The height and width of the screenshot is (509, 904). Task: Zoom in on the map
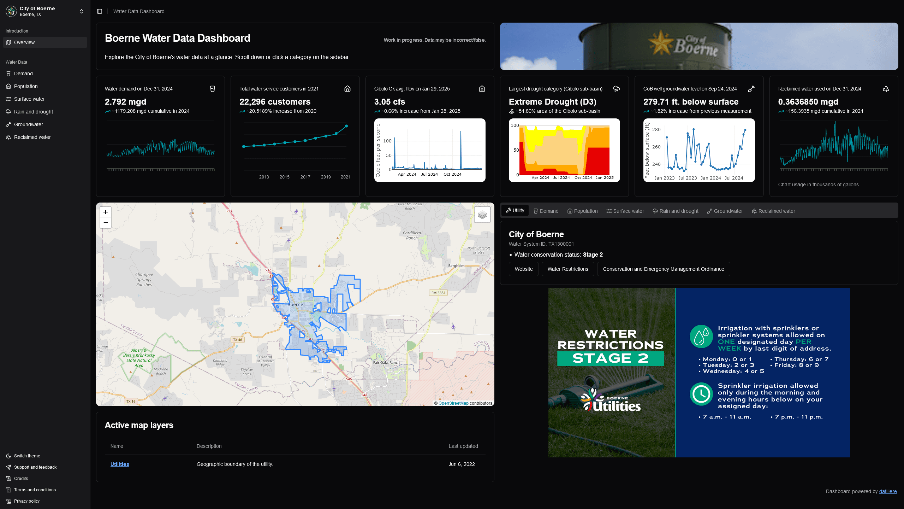coord(106,212)
